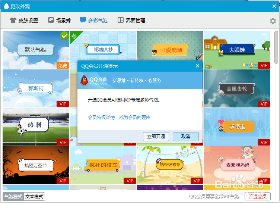Open the 会员特权详情 link
This screenshot has height=203, width=280.
[101, 118]
